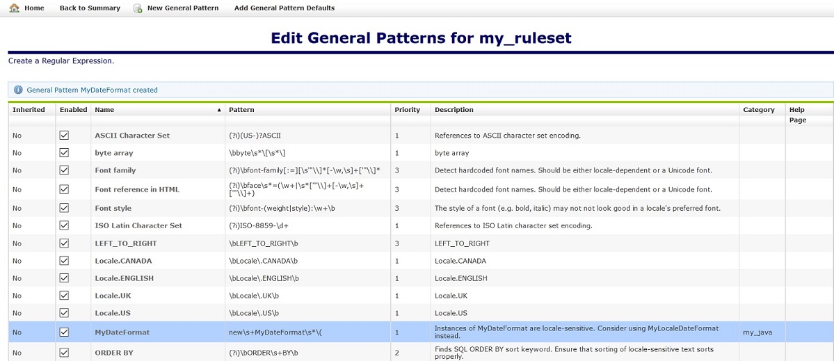Uncheck Enabled box for ASCII Character Set

point(65,135)
